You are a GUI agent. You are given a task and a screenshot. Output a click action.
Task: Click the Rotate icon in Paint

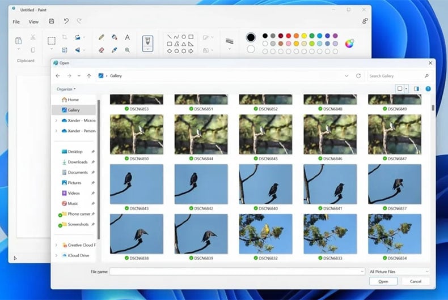click(x=78, y=37)
